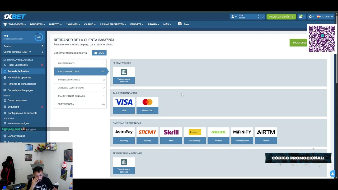Select Transferencia Bancaria under bank transfer section
The image size is (338, 190).
124,166
